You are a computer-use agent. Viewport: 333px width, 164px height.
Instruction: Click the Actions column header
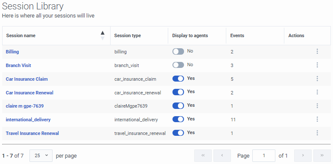pyautogui.click(x=307, y=36)
